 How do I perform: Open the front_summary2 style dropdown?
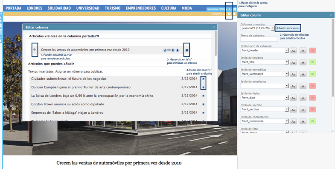coord(265,74)
